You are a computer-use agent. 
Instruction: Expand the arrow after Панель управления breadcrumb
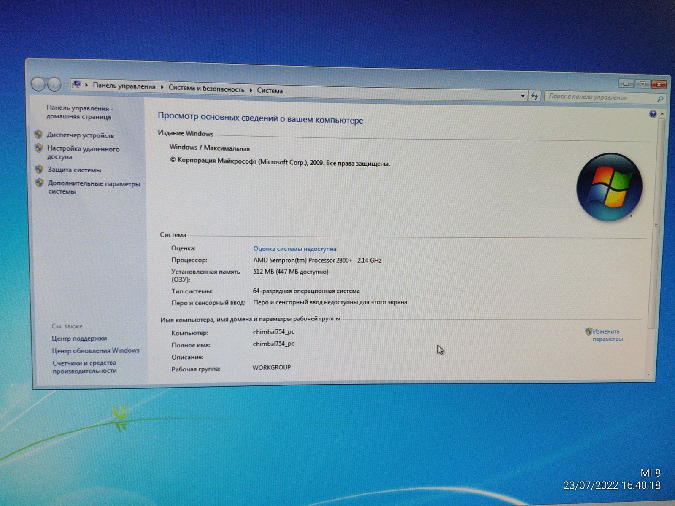(x=162, y=87)
